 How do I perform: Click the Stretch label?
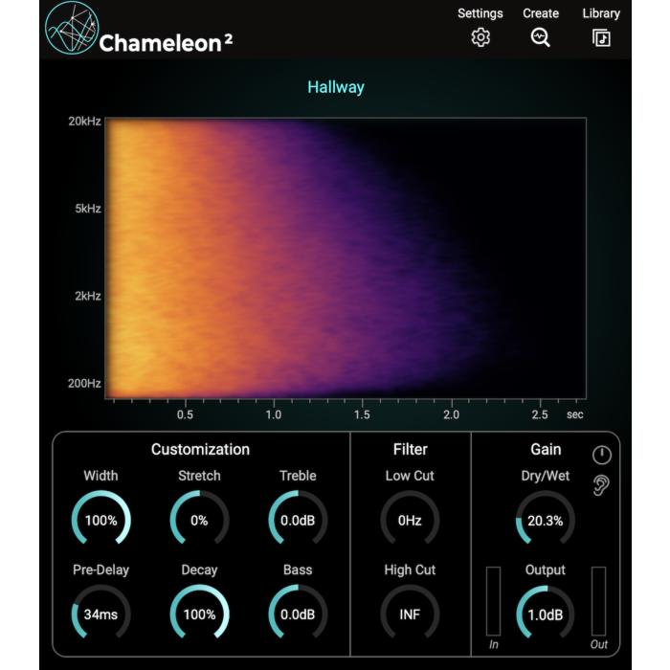pyautogui.click(x=199, y=476)
